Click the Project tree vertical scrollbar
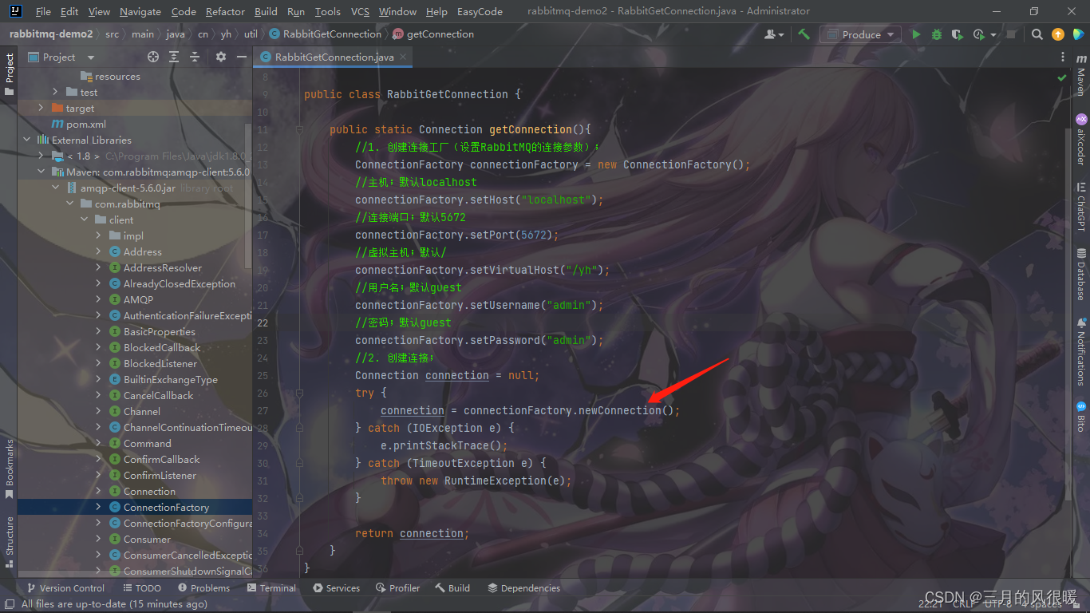 coord(248,196)
